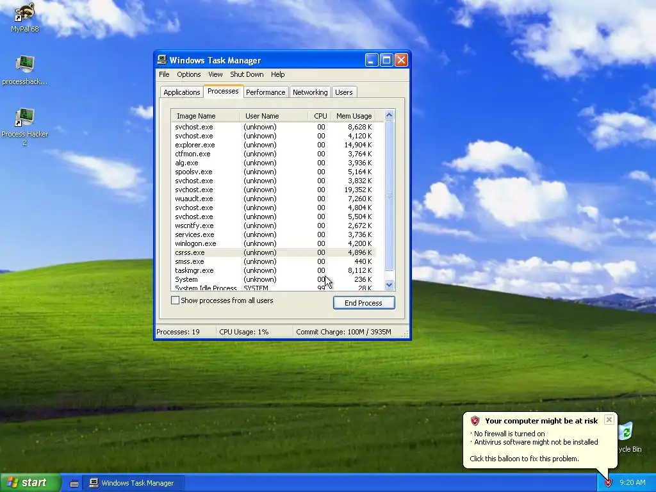Switch to the Users tab
The image size is (656, 492).
tap(344, 92)
